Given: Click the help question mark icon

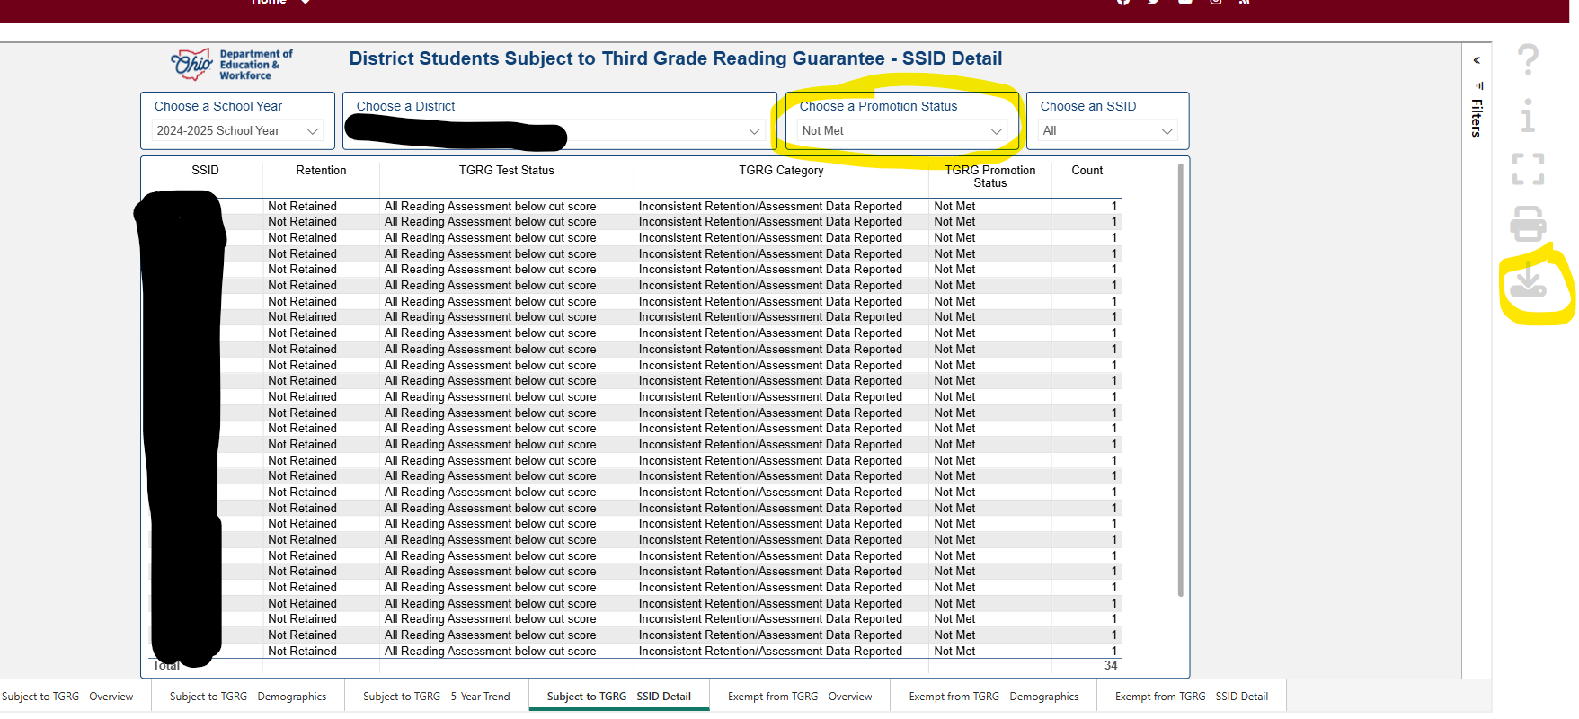Looking at the screenshot, I should [1528, 60].
